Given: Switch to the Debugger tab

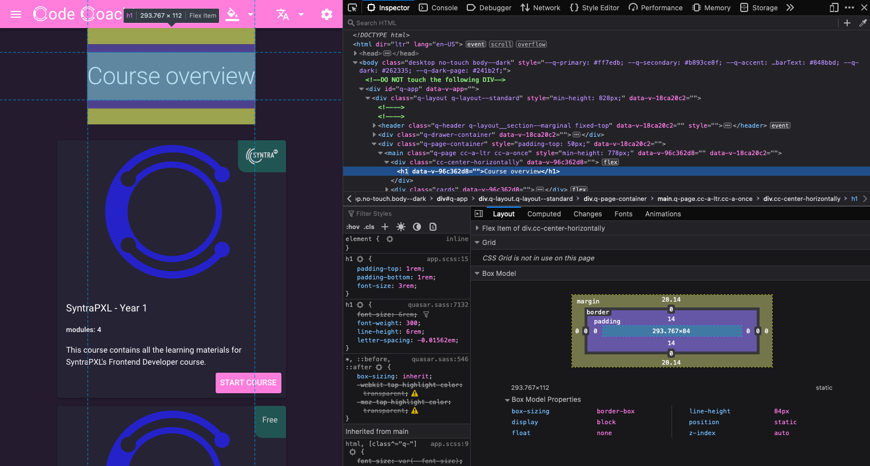Looking at the screenshot, I should pyautogui.click(x=489, y=7).
